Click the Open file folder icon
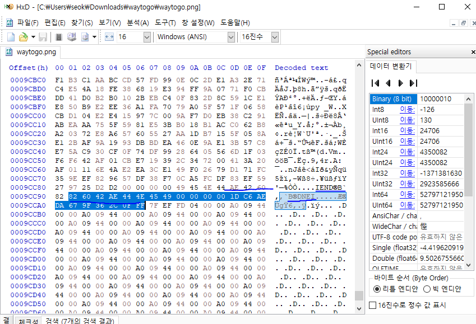Screen dimensions: 476x324 (x=24, y=37)
